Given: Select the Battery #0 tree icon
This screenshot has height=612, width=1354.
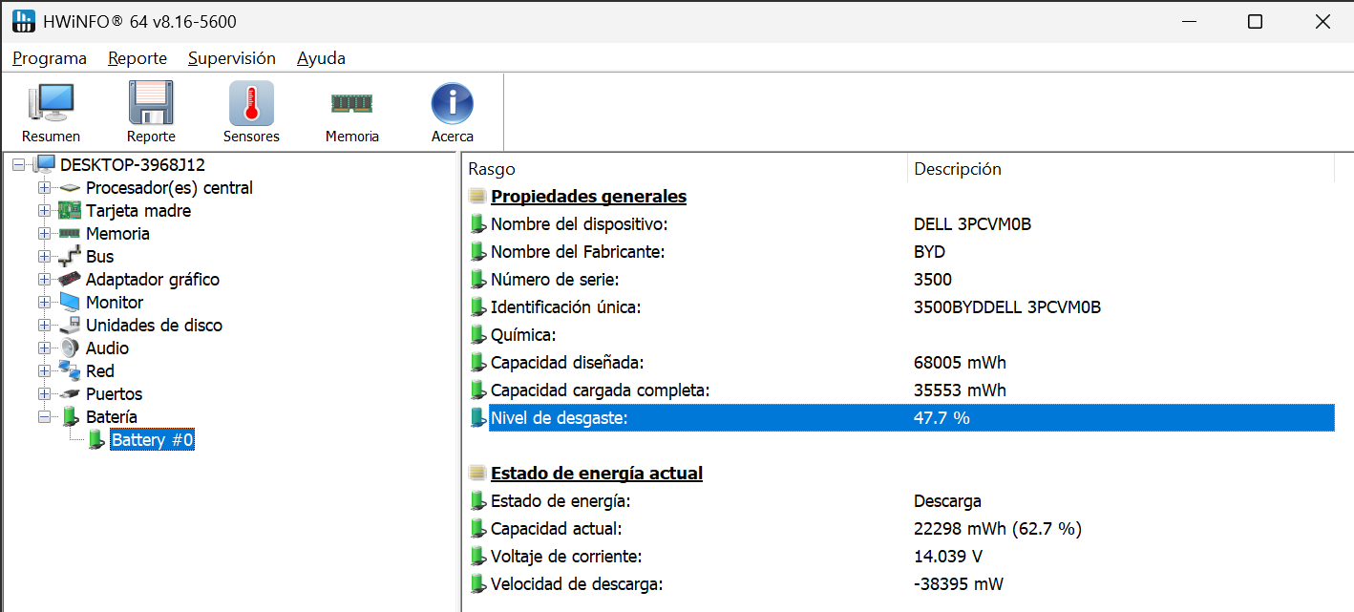Looking at the screenshot, I should coord(96,440).
